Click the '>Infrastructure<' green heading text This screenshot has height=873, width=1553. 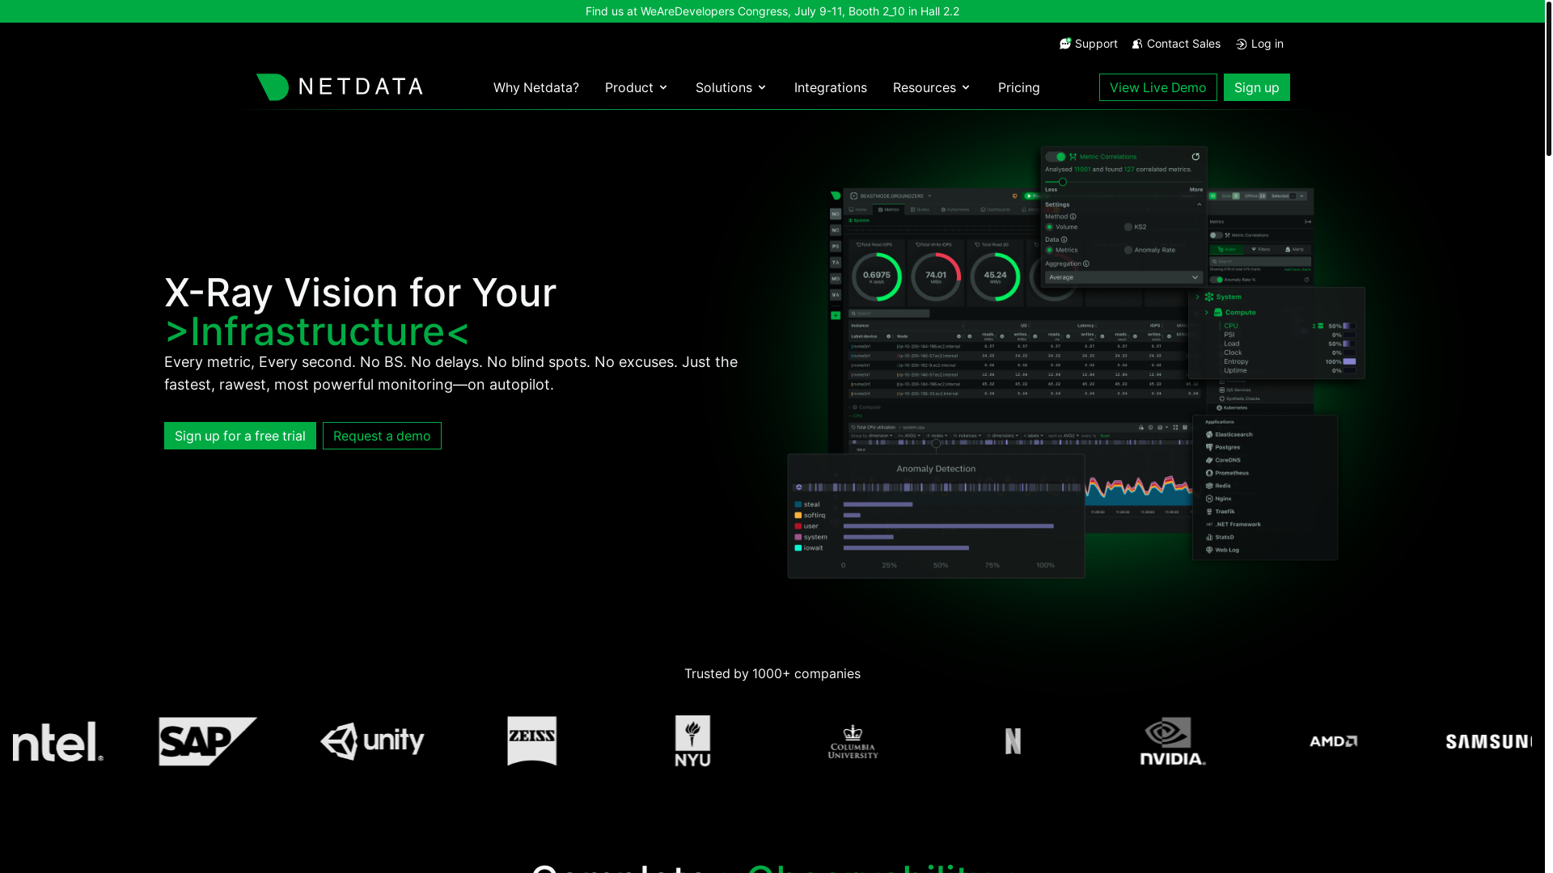pos(317,331)
